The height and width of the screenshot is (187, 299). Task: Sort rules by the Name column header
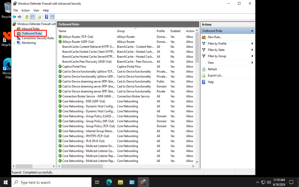tap(86, 31)
